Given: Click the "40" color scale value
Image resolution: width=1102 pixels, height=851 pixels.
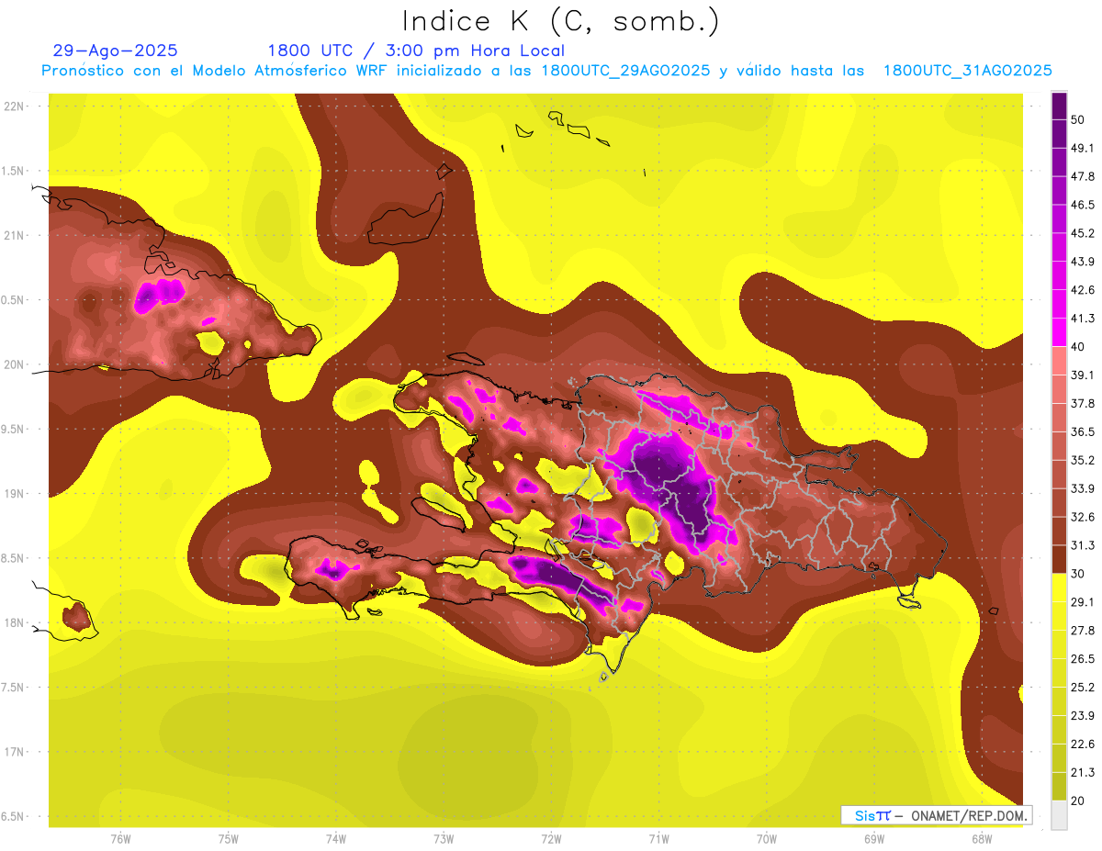Looking at the screenshot, I should tap(1079, 346).
